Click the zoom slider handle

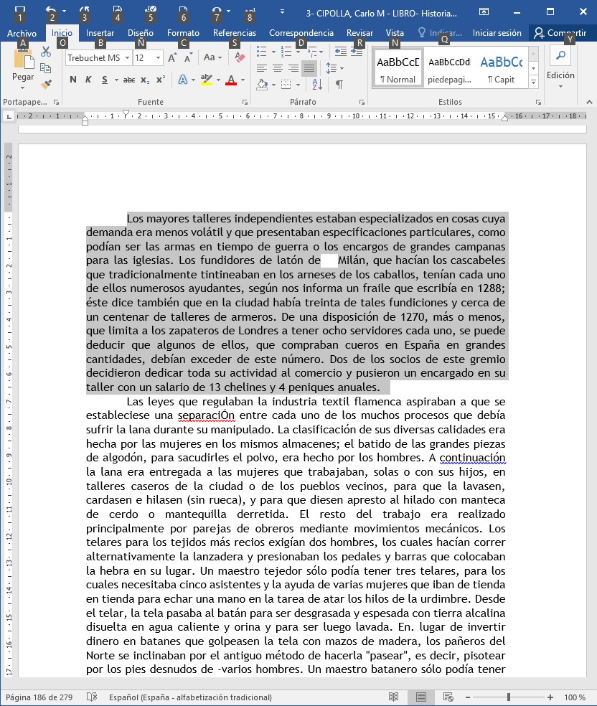click(x=509, y=697)
